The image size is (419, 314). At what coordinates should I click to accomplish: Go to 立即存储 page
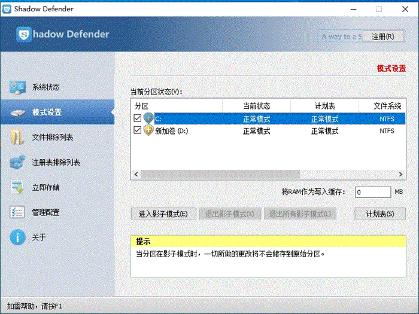point(57,187)
